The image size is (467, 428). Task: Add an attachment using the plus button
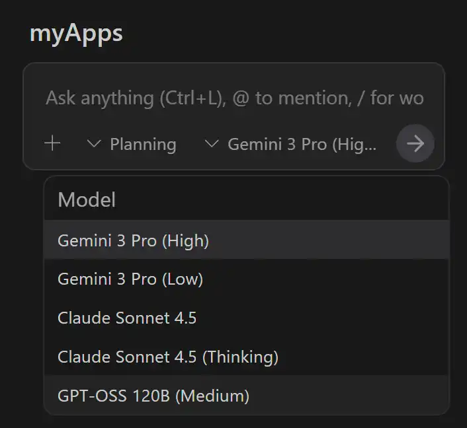point(52,143)
